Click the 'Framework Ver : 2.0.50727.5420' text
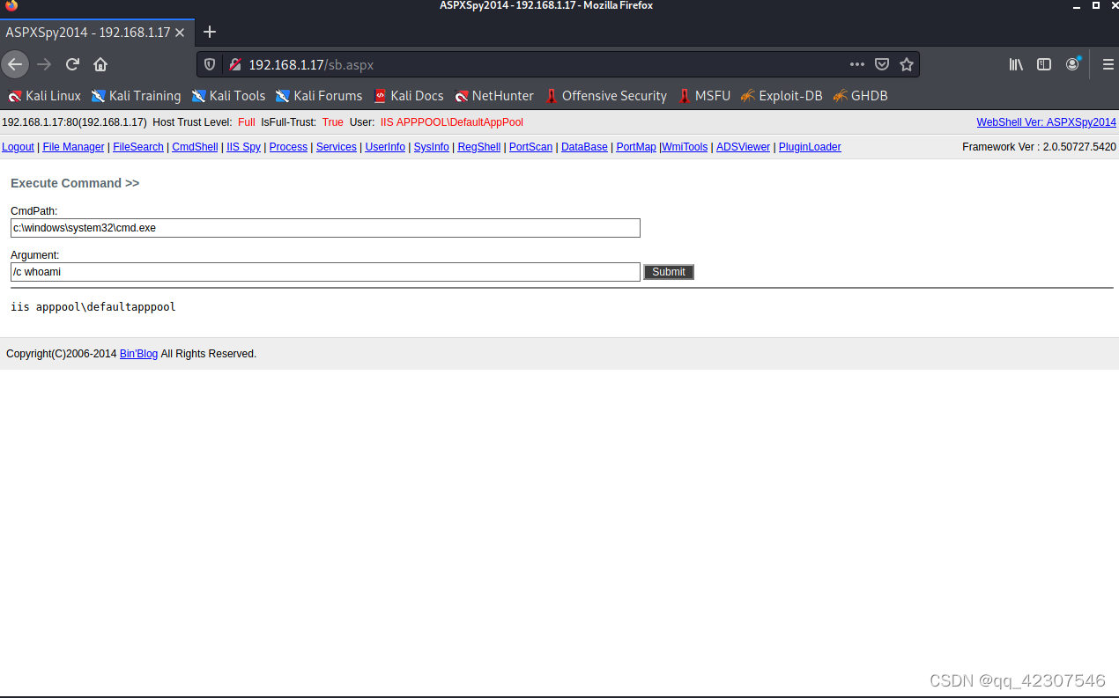This screenshot has width=1119, height=698. 1039,147
